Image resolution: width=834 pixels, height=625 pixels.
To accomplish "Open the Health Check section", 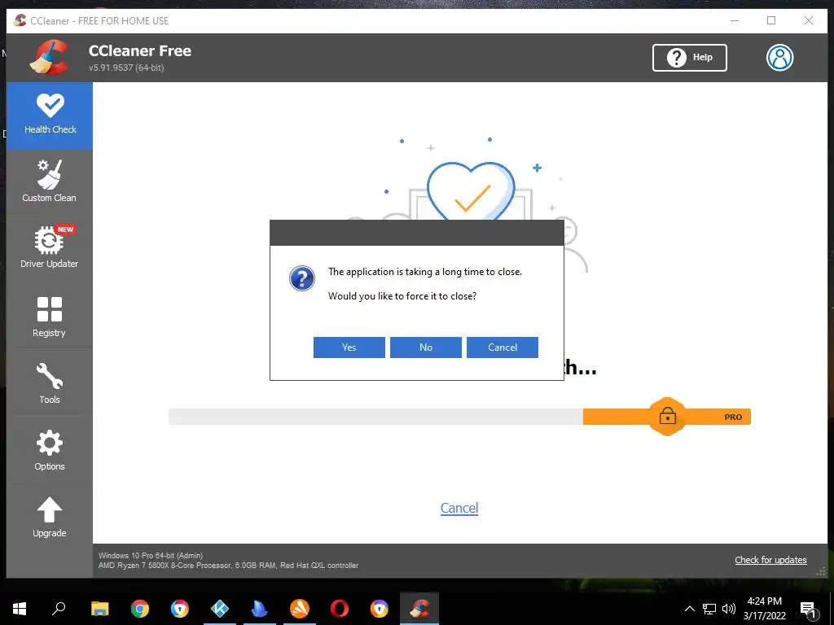I will pos(50,116).
